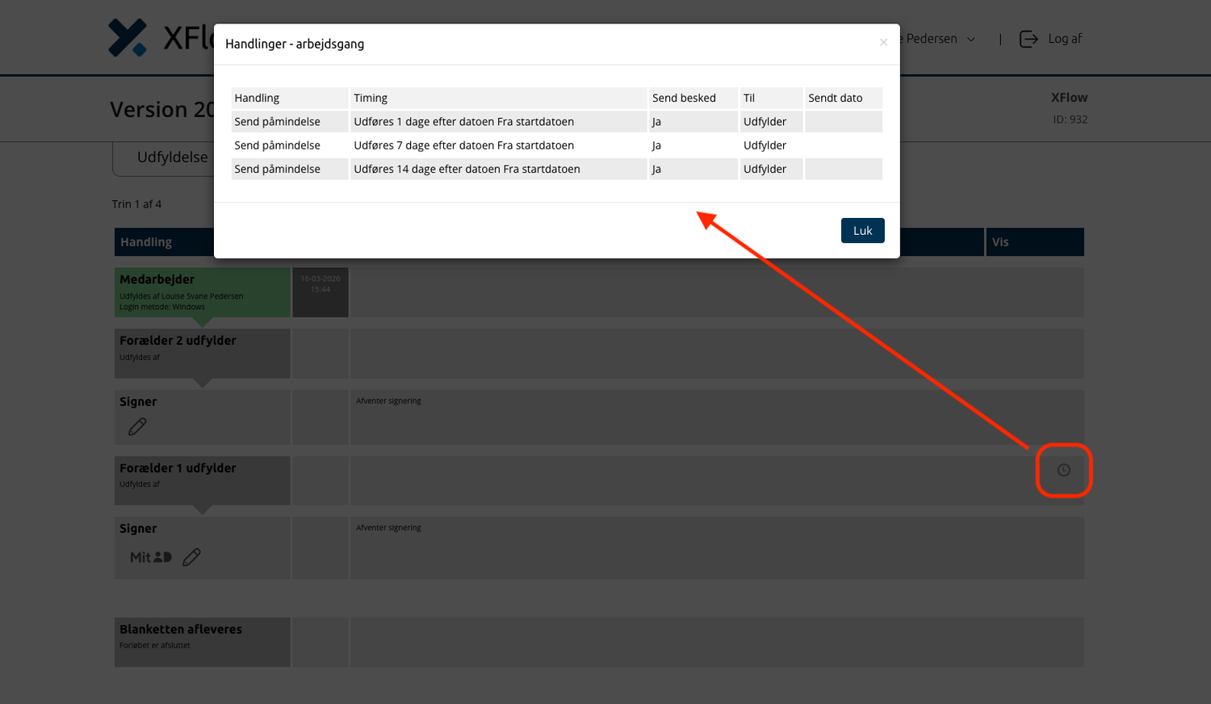Click the Vis column header
1211x704 pixels.
click(1035, 242)
